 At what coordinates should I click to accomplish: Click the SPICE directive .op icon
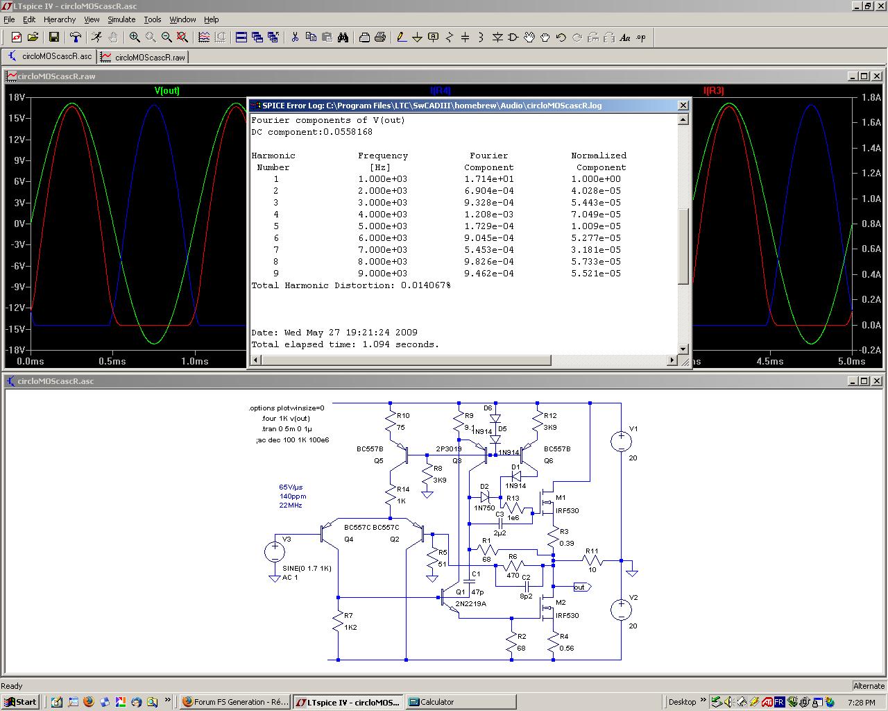tap(641, 37)
